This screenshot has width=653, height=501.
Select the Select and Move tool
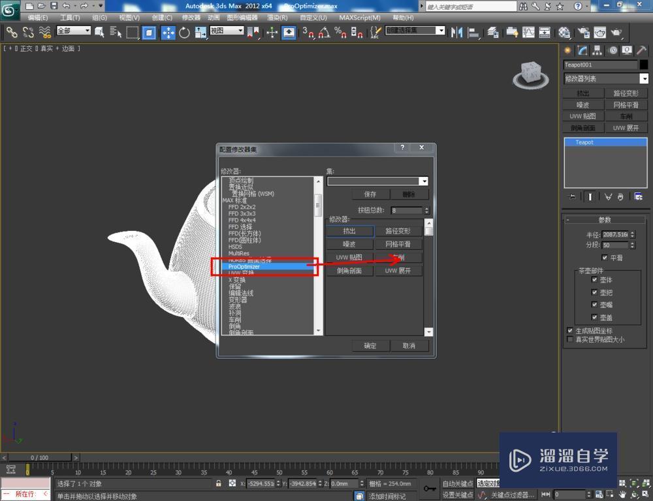tap(168, 33)
